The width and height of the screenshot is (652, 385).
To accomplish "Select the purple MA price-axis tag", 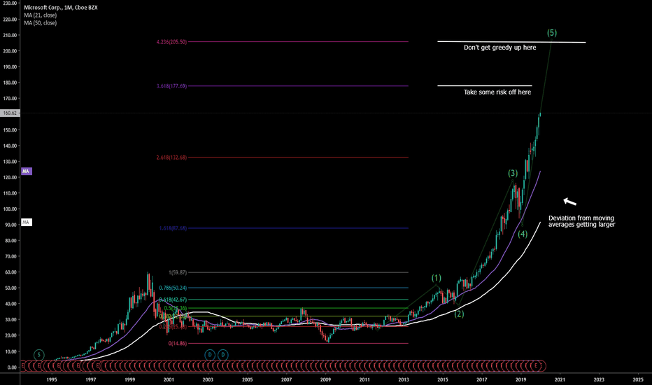I will point(26,171).
